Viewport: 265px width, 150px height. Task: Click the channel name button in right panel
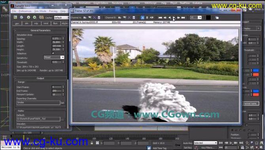[x=251, y=103]
